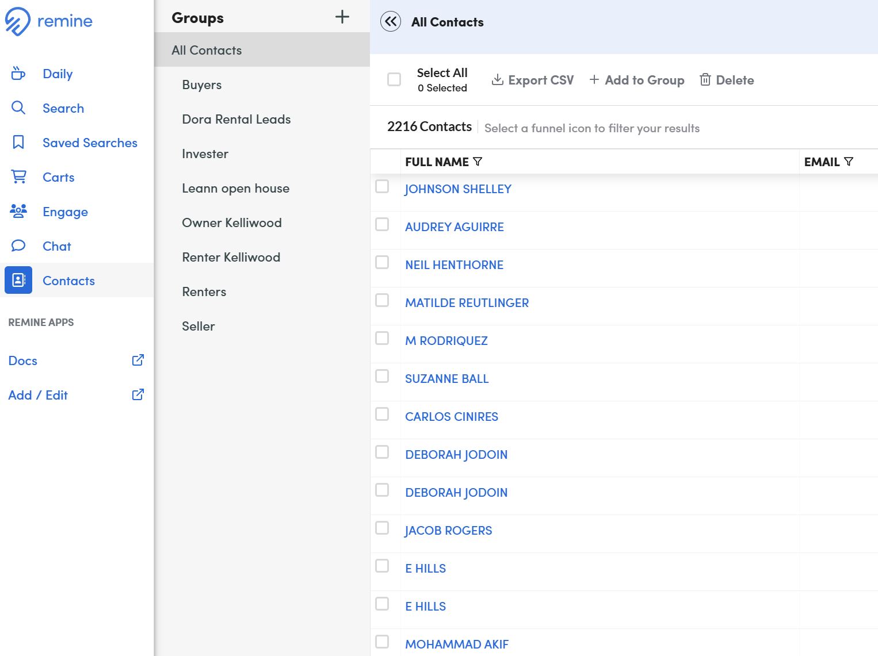
Task: Open the Full Name filter funnel
Action: click(x=478, y=162)
